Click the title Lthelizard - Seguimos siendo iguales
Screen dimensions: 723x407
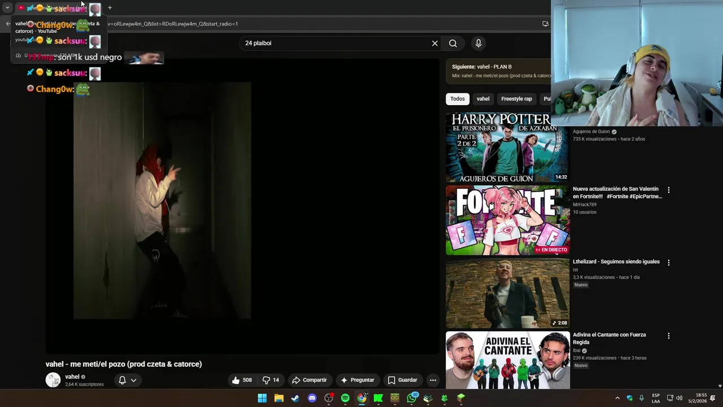pos(616,262)
